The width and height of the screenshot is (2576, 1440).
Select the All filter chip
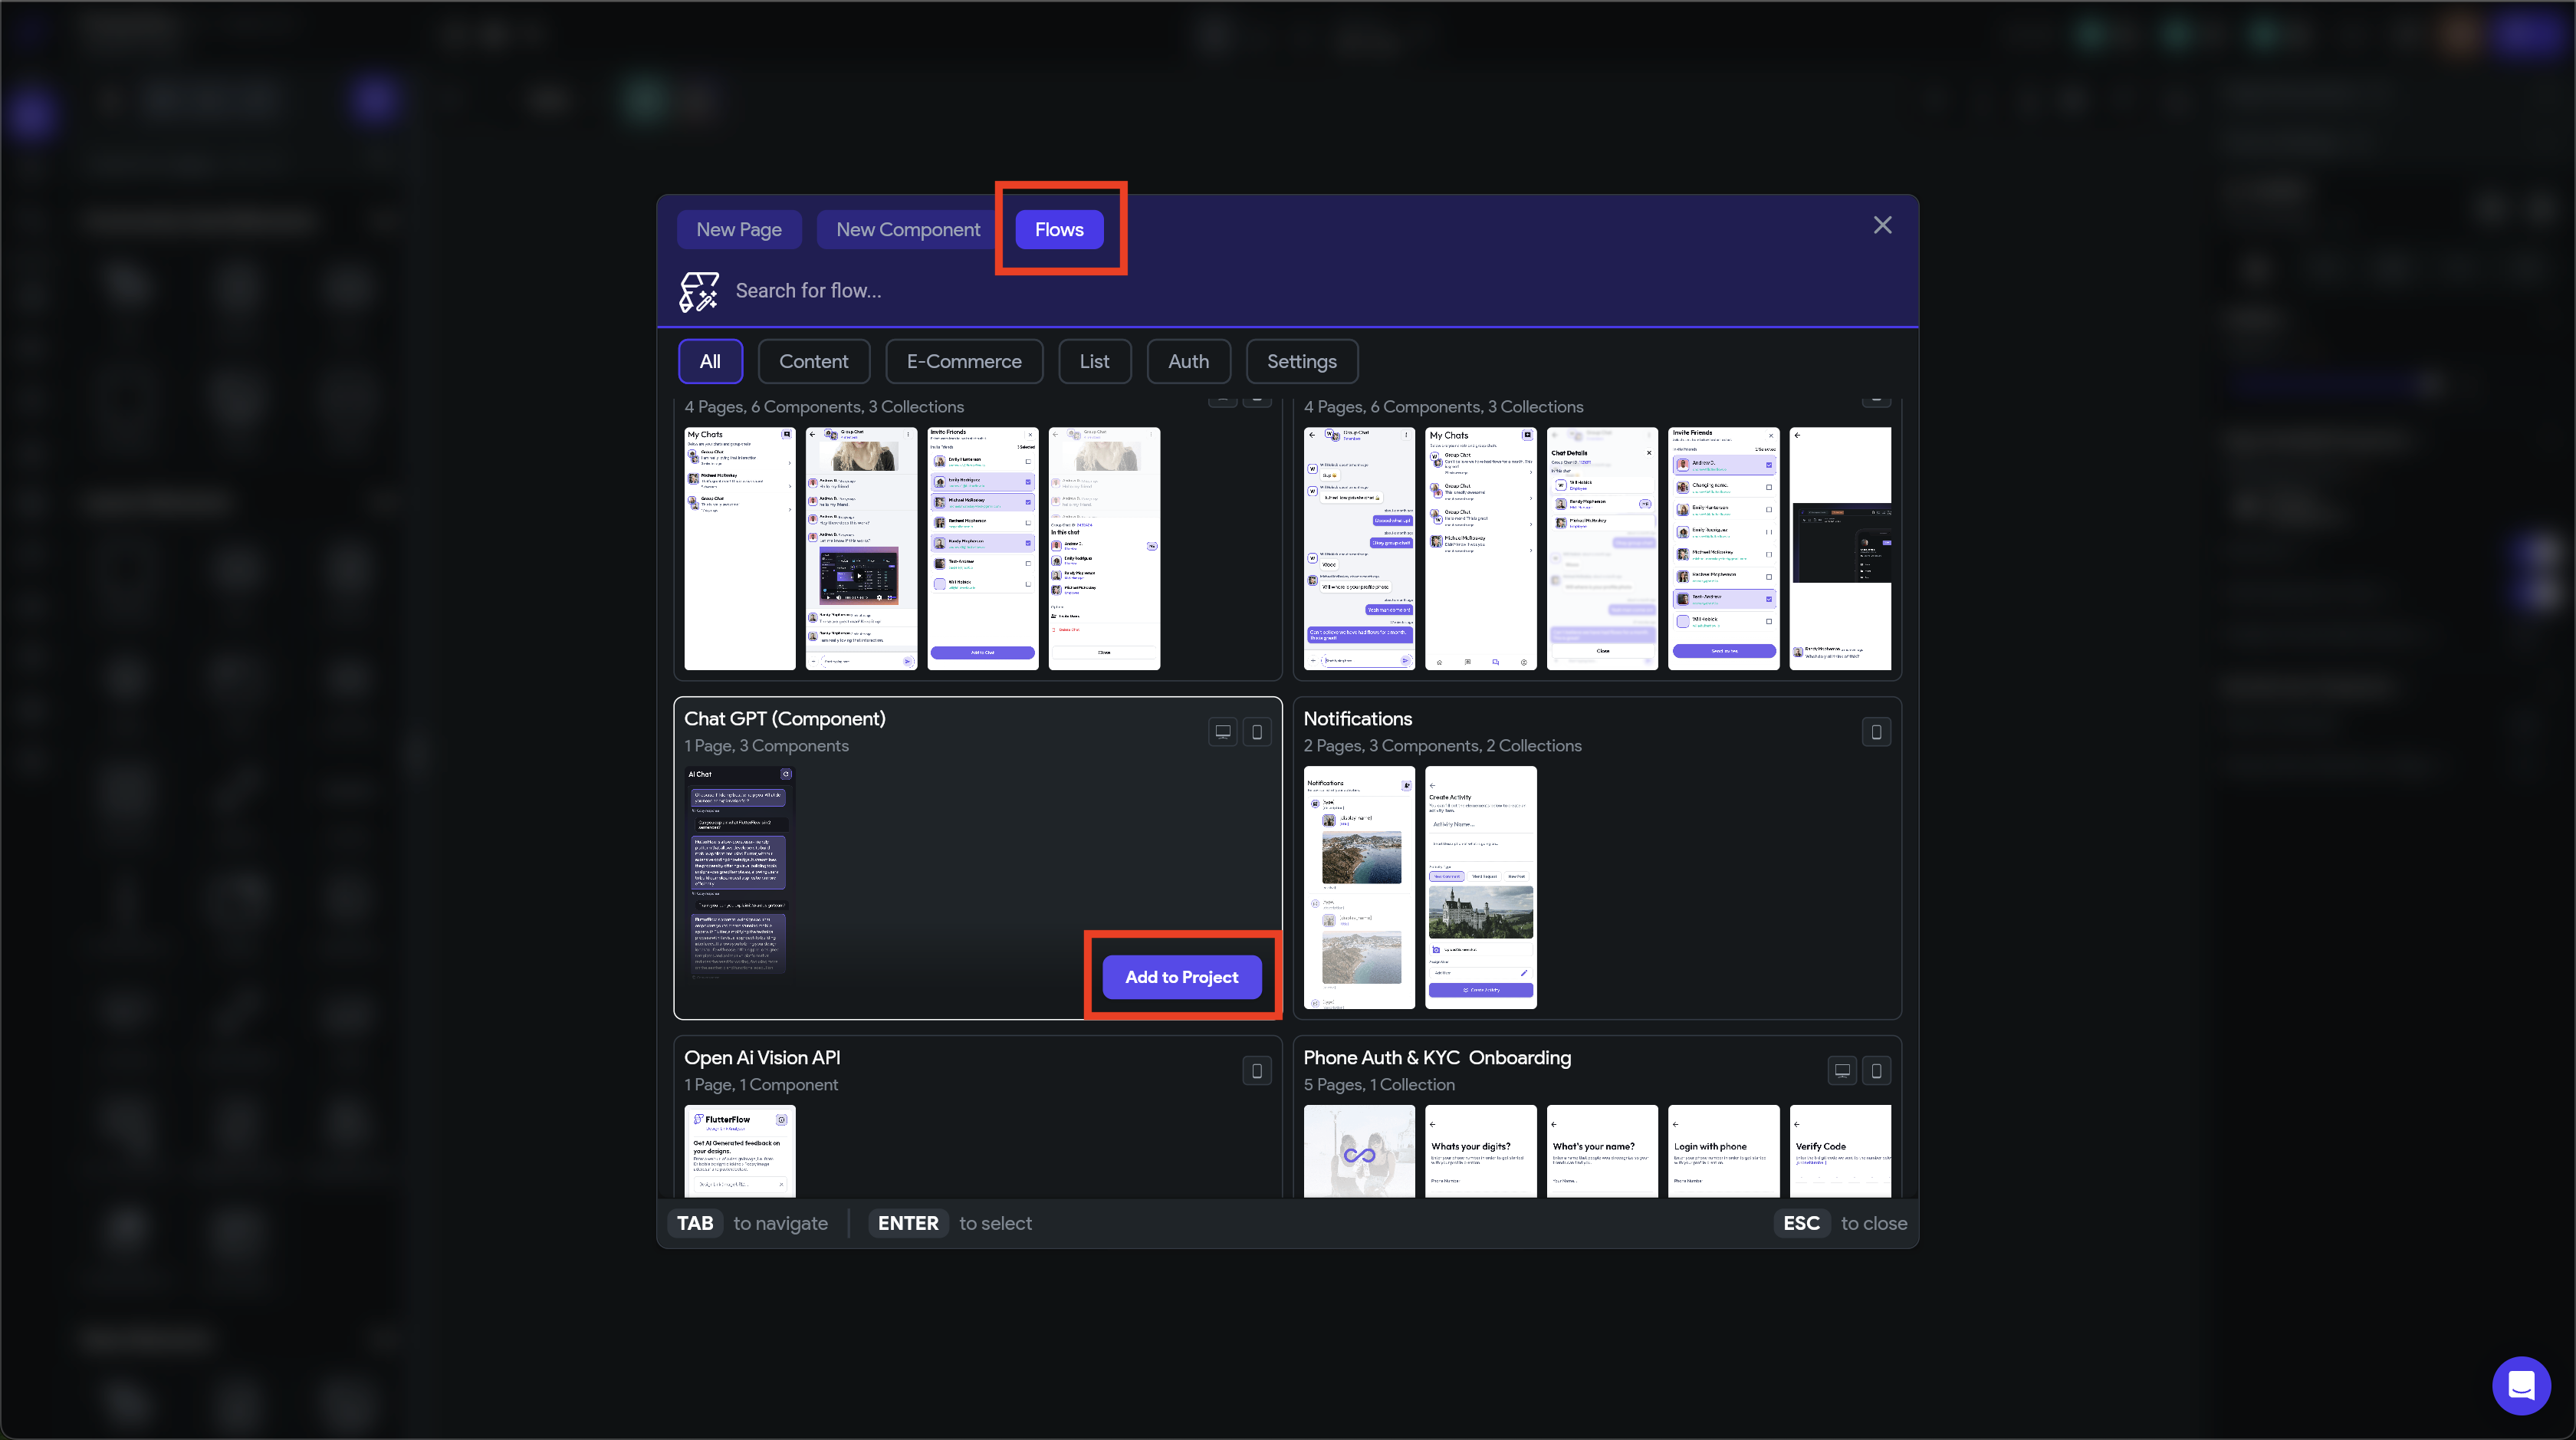710,362
